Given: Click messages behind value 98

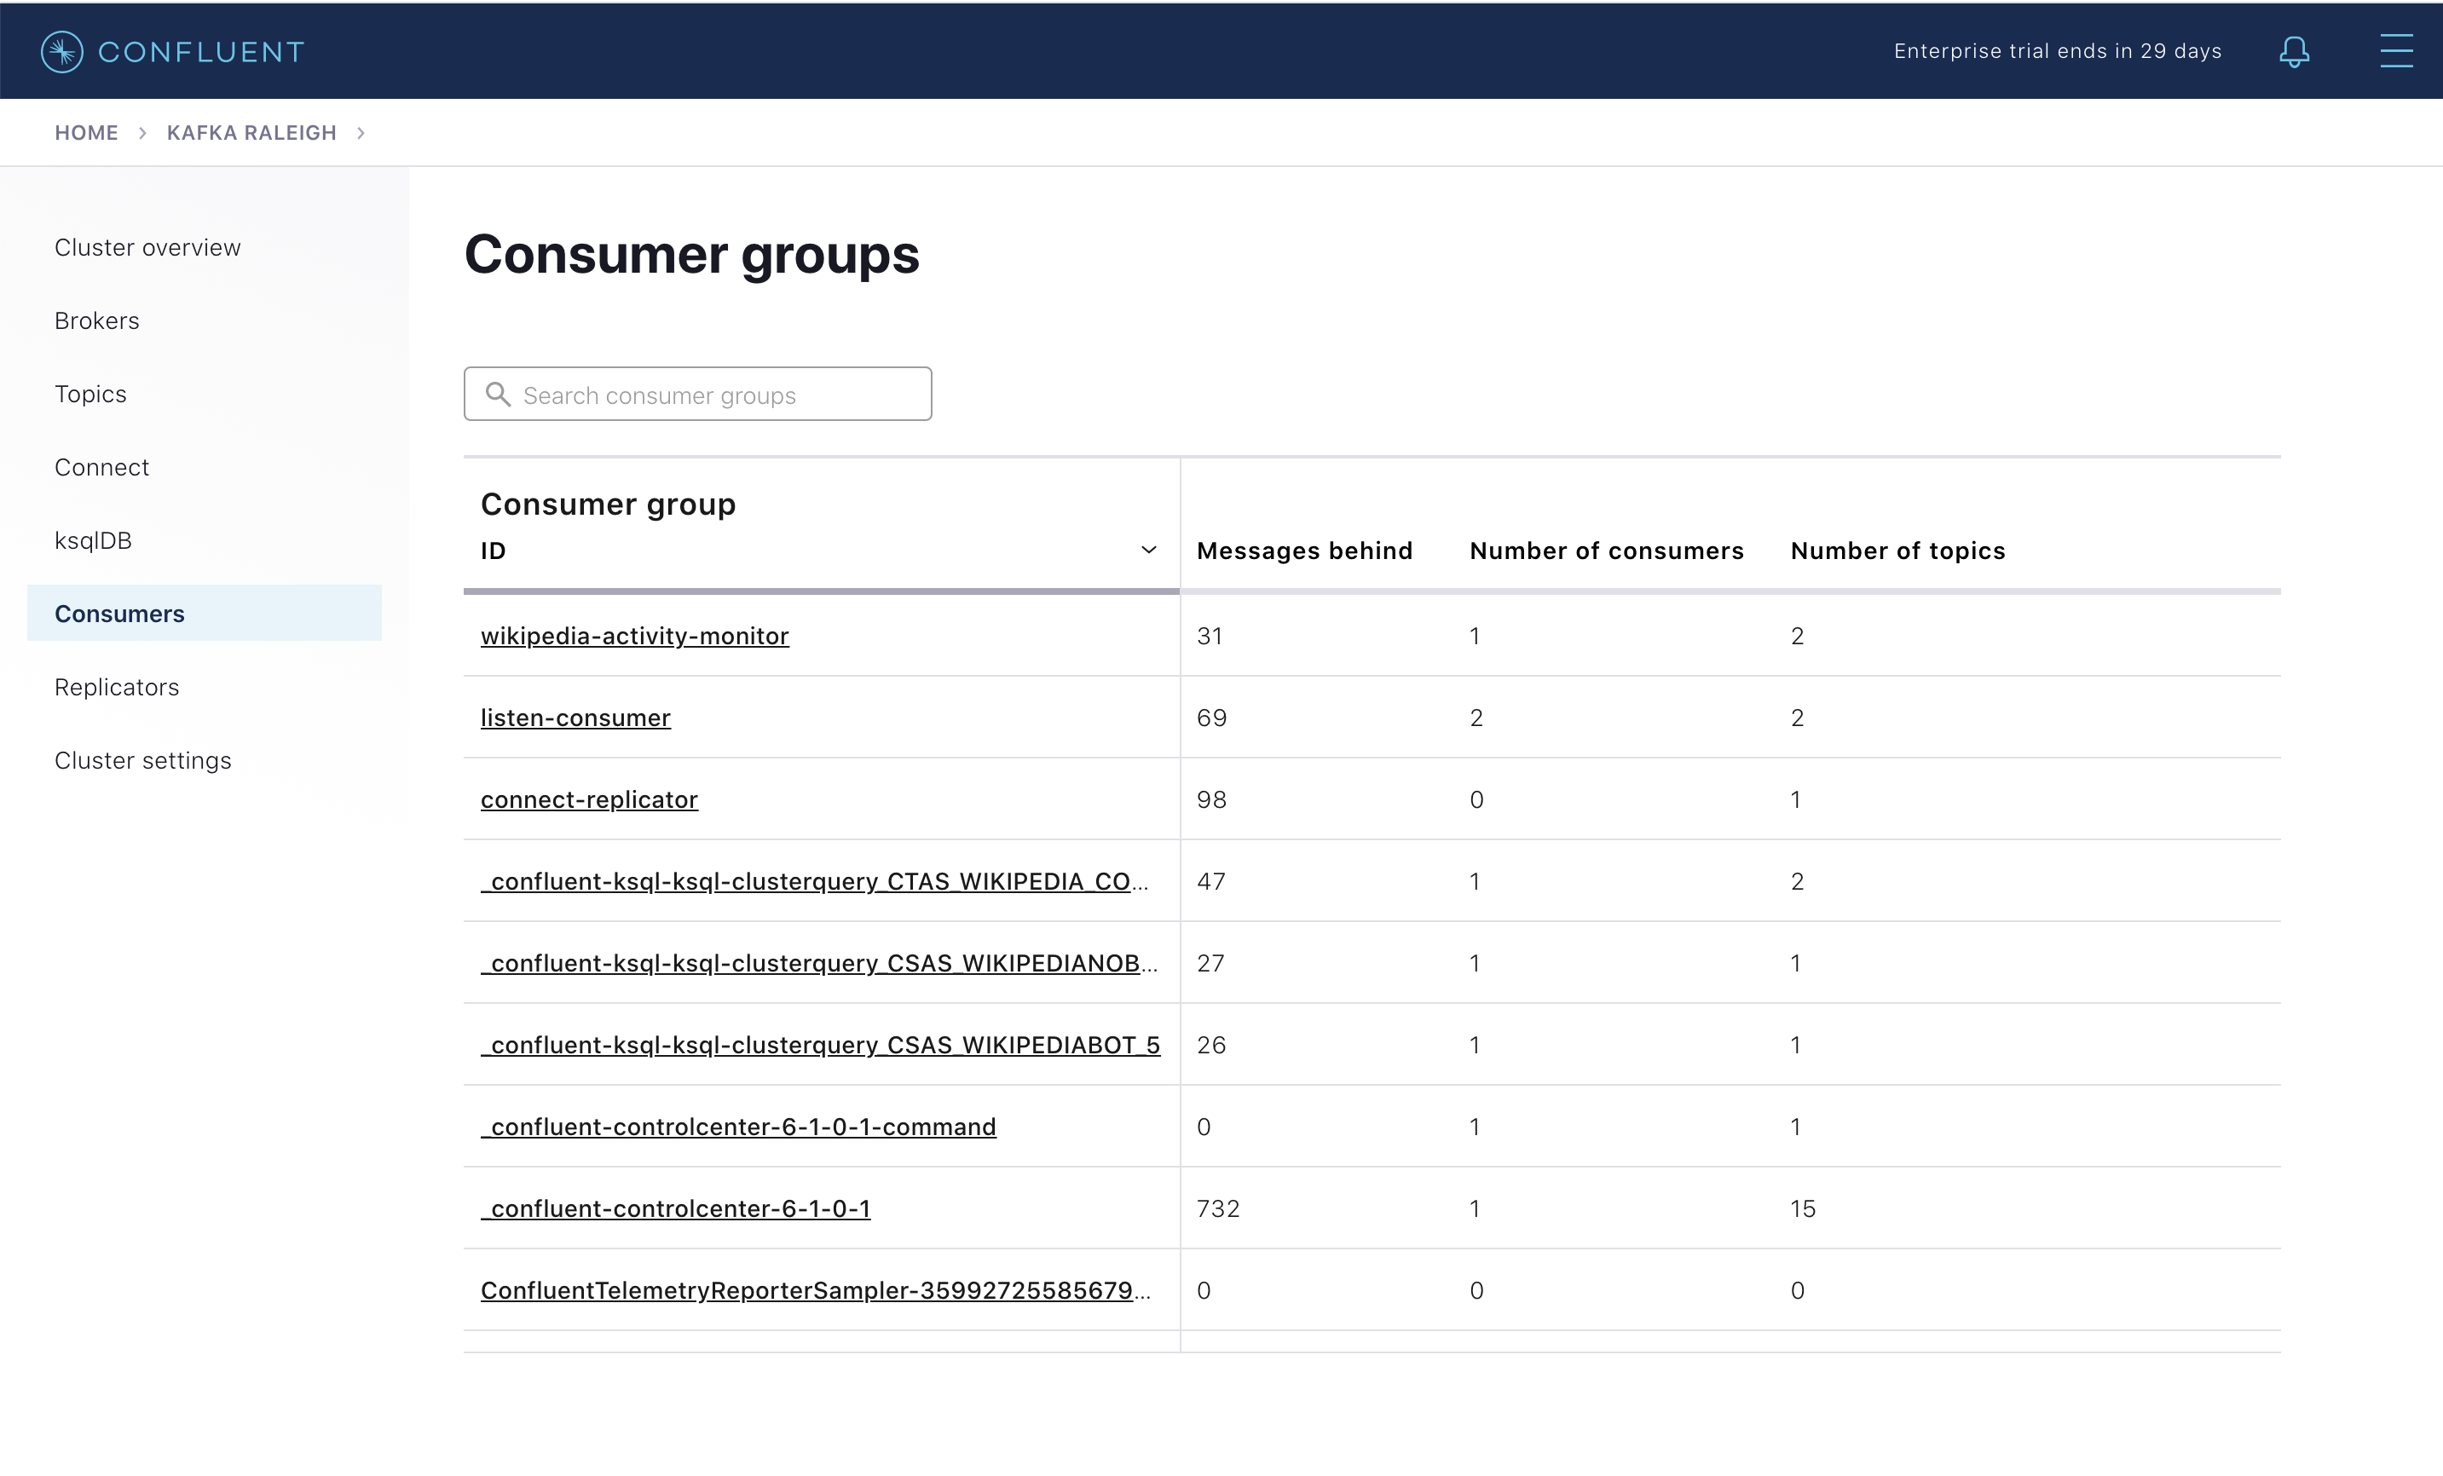Looking at the screenshot, I should (1211, 800).
